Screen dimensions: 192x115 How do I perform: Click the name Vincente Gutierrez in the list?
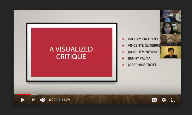coord(143,46)
